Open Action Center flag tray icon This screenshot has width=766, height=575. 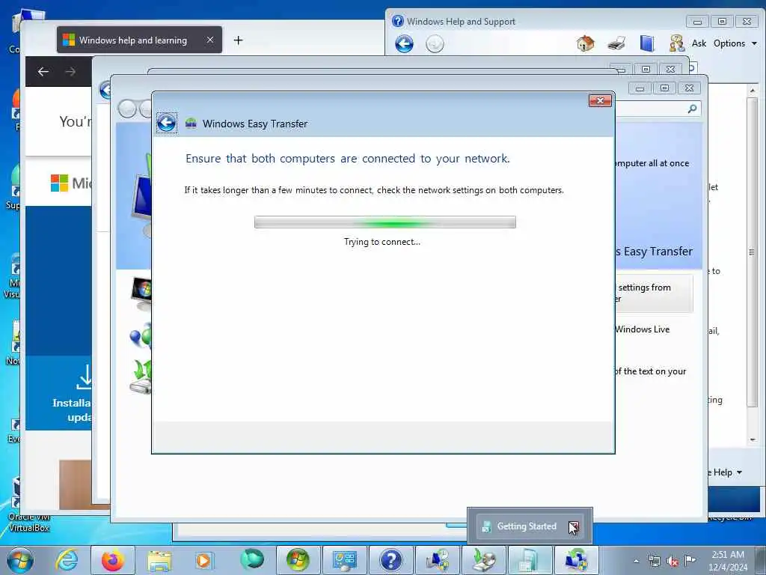[x=690, y=560]
